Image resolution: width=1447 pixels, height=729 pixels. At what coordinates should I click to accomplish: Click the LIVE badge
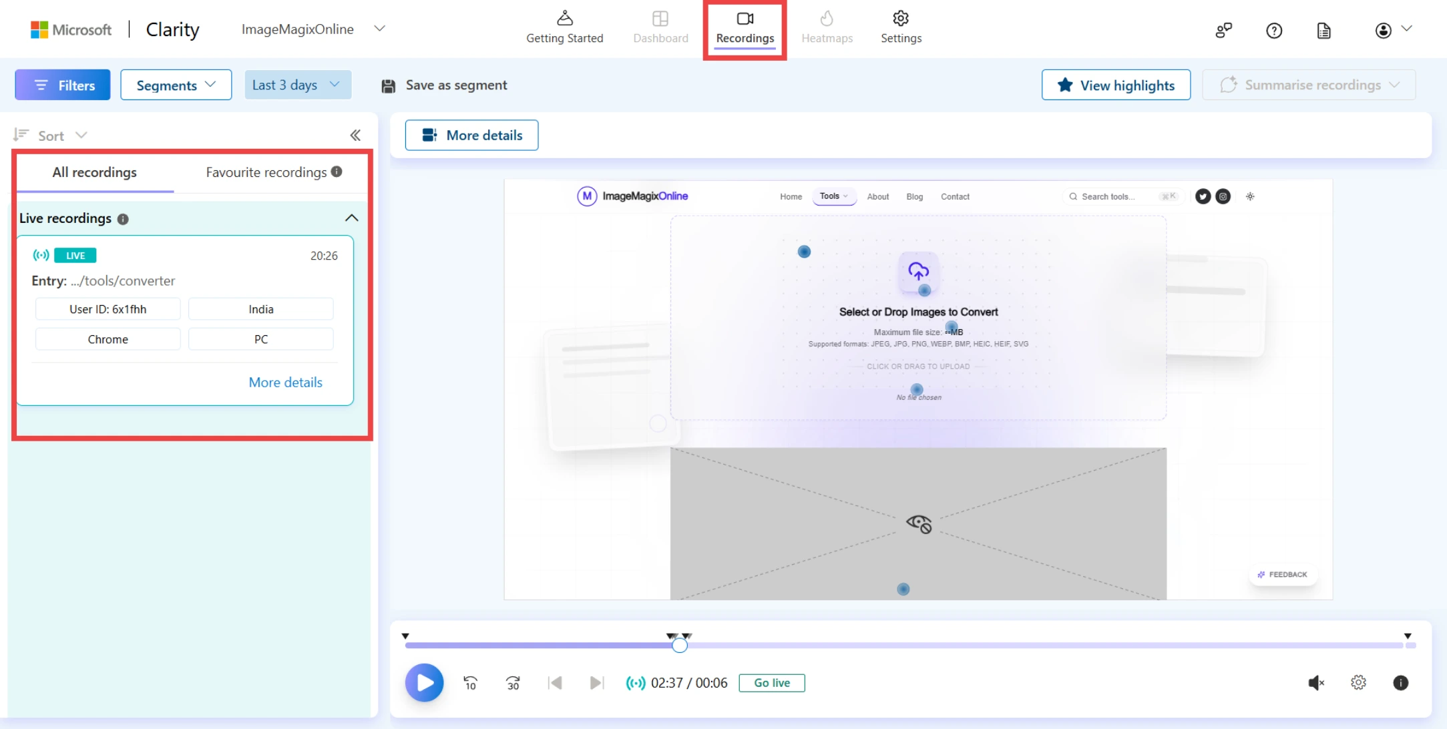tap(75, 255)
